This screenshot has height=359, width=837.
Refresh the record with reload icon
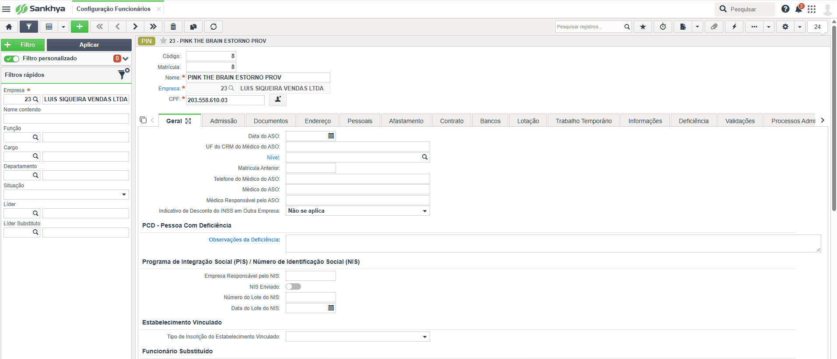(x=214, y=27)
